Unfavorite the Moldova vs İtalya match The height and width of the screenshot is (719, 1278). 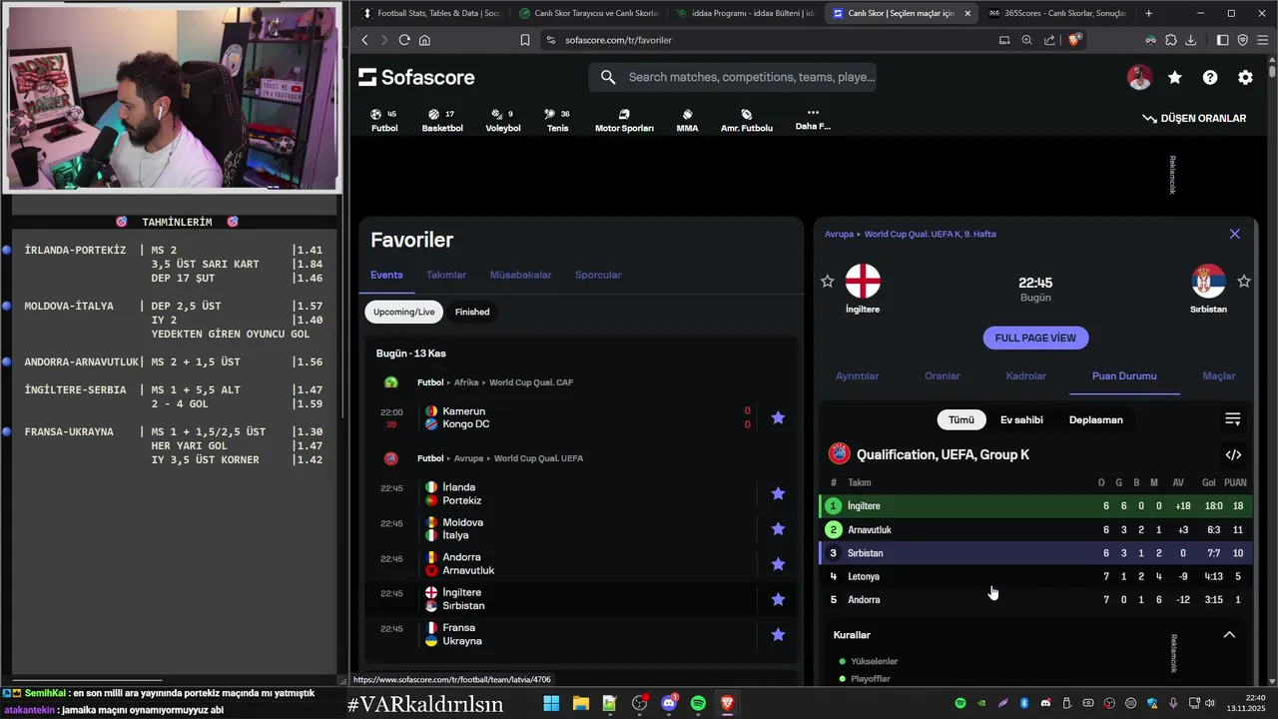778,528
